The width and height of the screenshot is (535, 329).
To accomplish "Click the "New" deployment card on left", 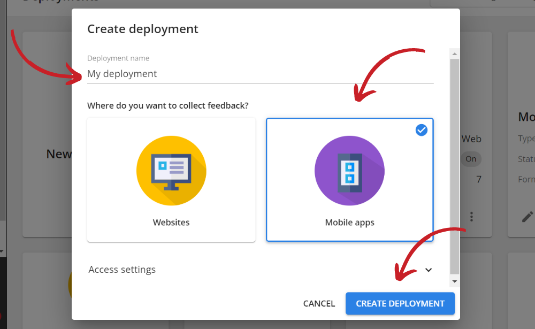I will (x=59, y=154).
